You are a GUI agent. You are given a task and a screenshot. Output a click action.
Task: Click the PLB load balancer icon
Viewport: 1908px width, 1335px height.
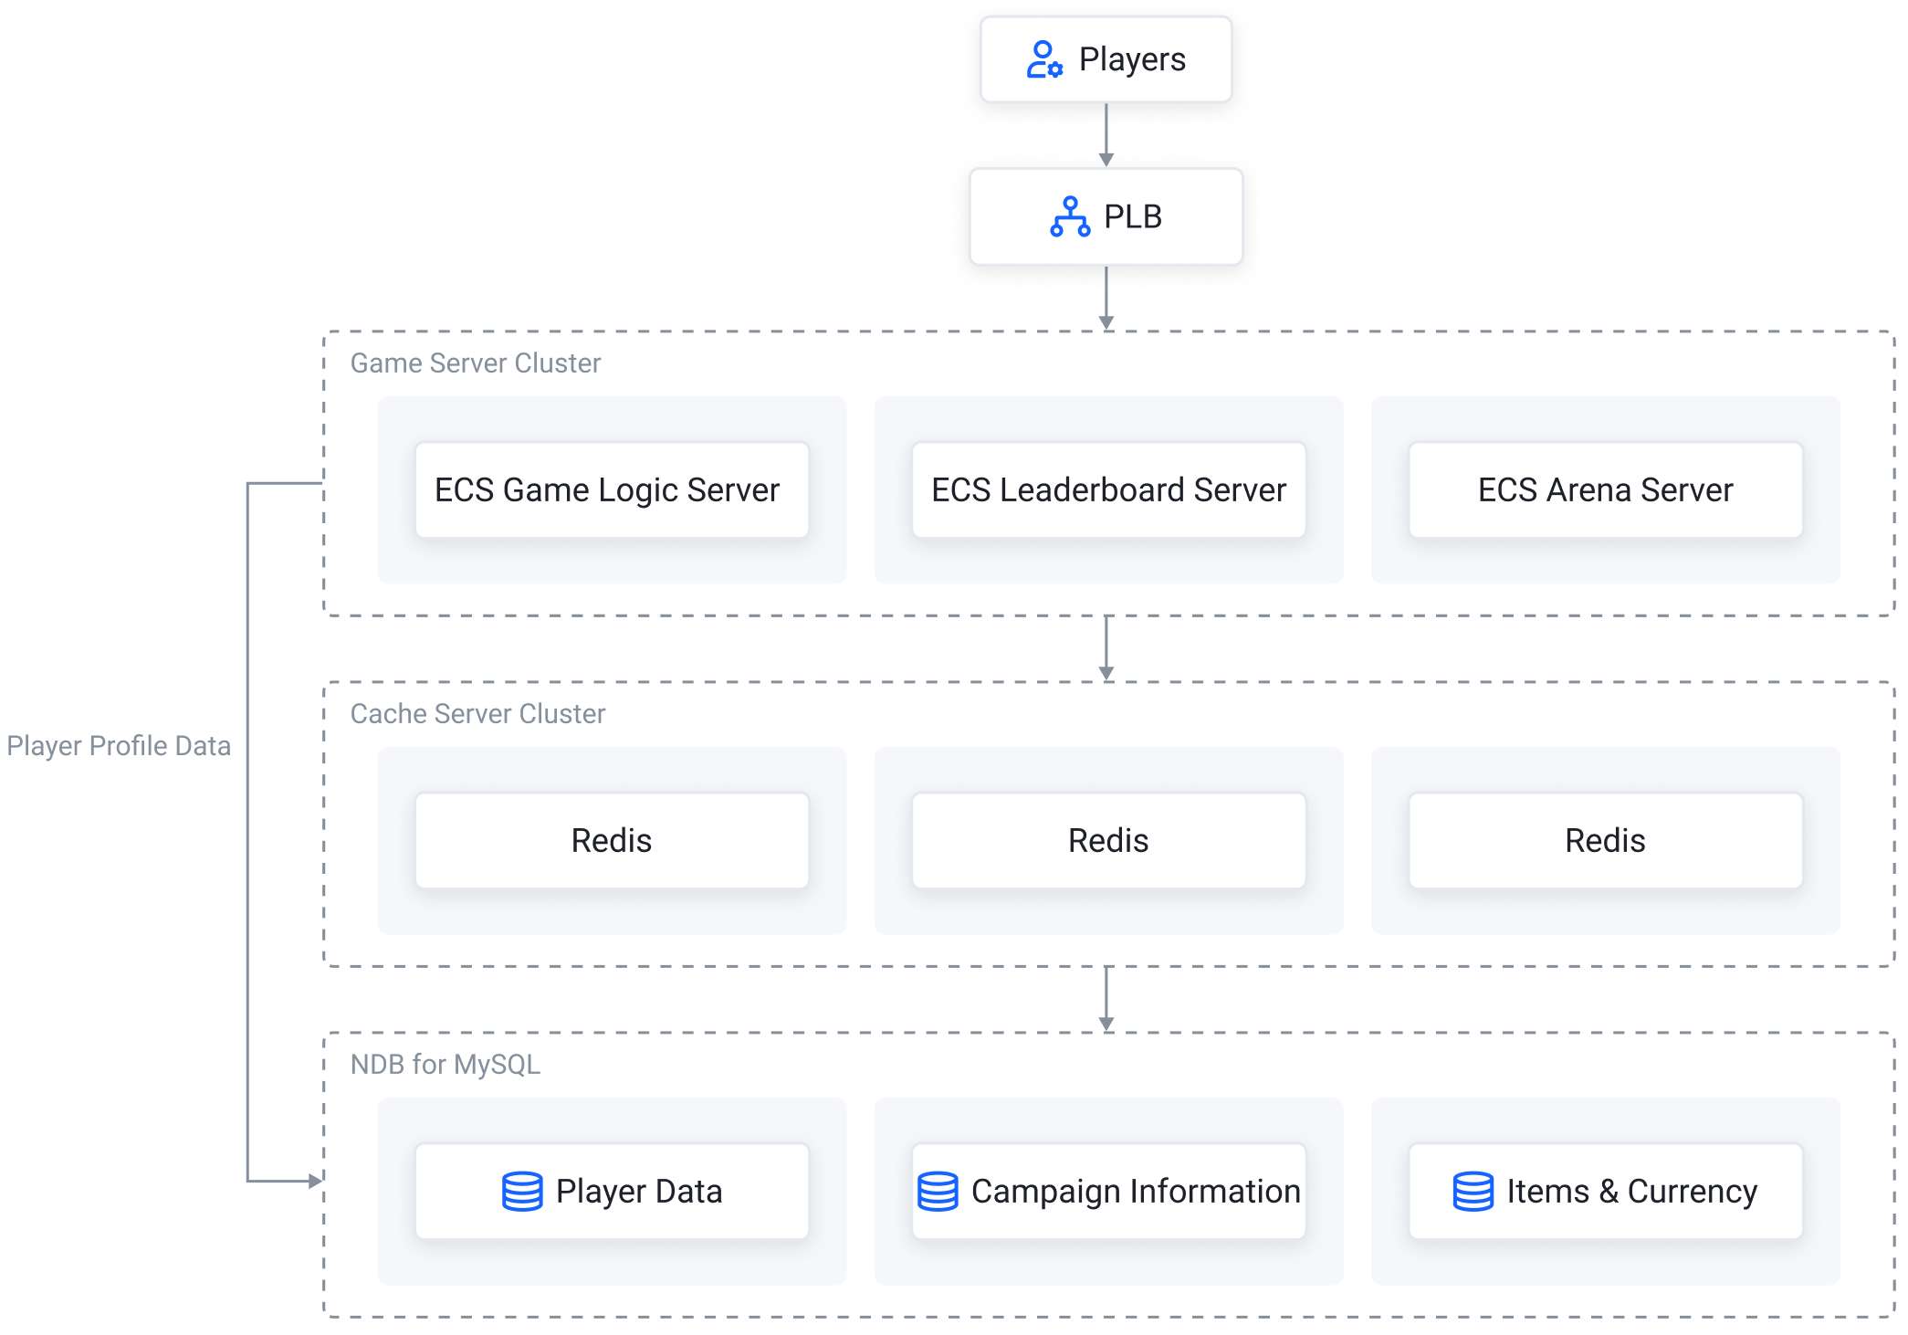1070,217
